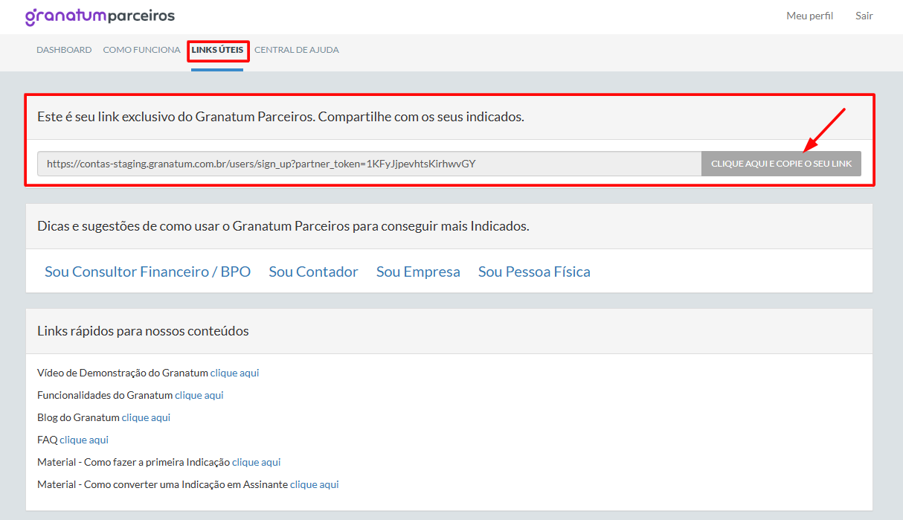The height and width of the screenshot is (520, 903).
Task: Copy your link with the Clique Aqui button
Action: [781, 164]
